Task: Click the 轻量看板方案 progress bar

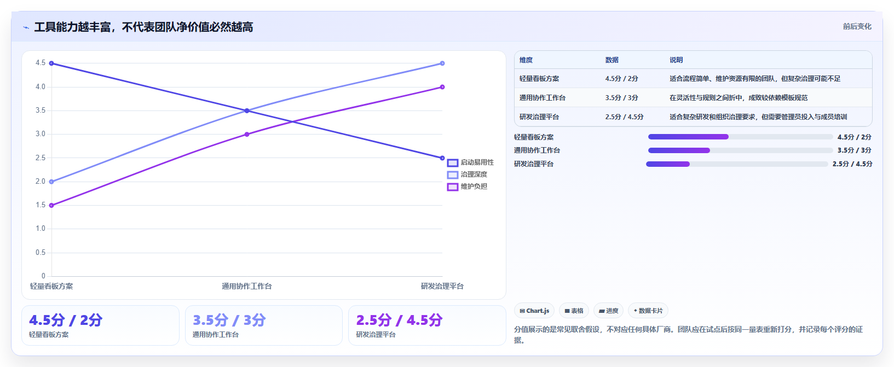Action: [x=740, y=137]
